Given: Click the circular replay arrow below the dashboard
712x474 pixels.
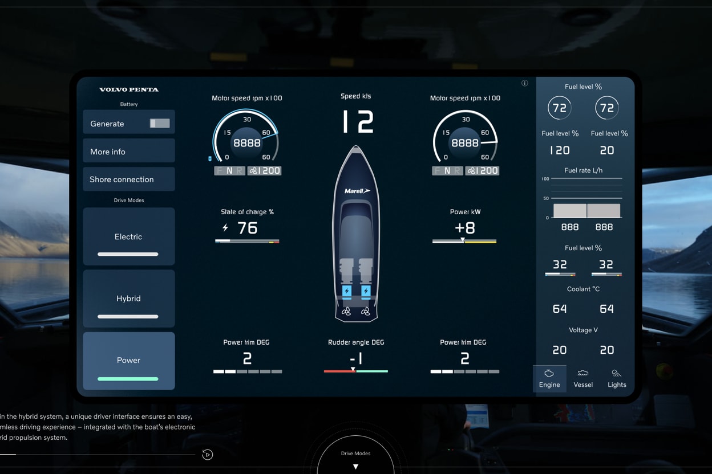Looking at the screenshot, I should pos(207,455).
